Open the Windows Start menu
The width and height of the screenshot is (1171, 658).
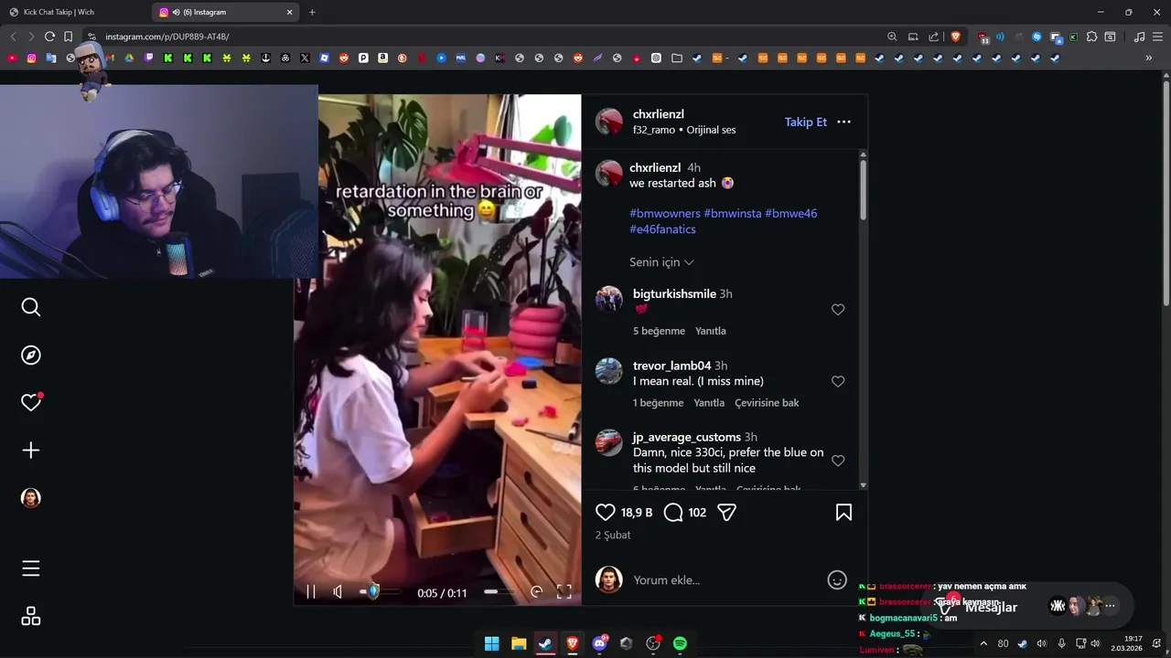point(492,643)
